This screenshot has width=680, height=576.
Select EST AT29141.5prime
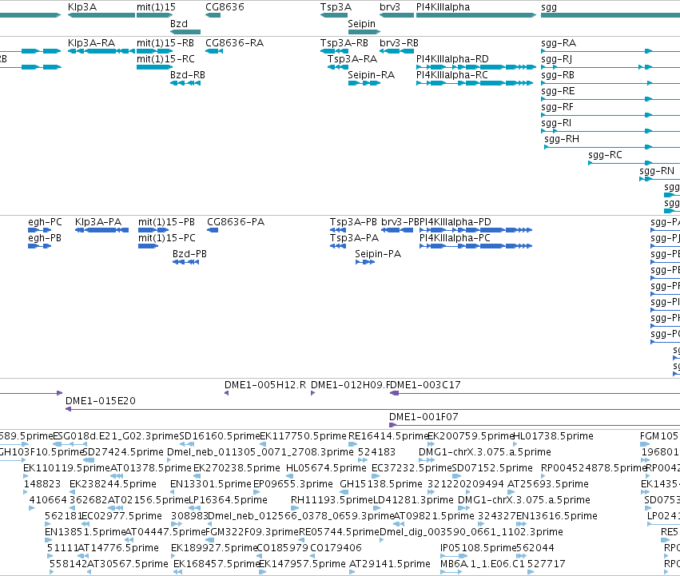[x=352, y=573]
